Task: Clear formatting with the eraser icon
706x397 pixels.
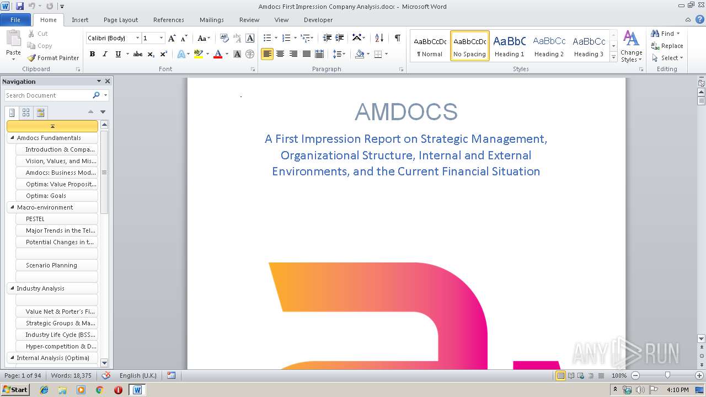Action: point(224,38)
